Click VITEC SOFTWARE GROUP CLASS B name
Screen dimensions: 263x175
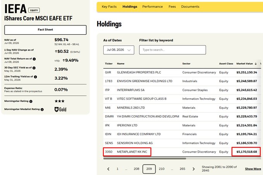(x=142, y=99)
